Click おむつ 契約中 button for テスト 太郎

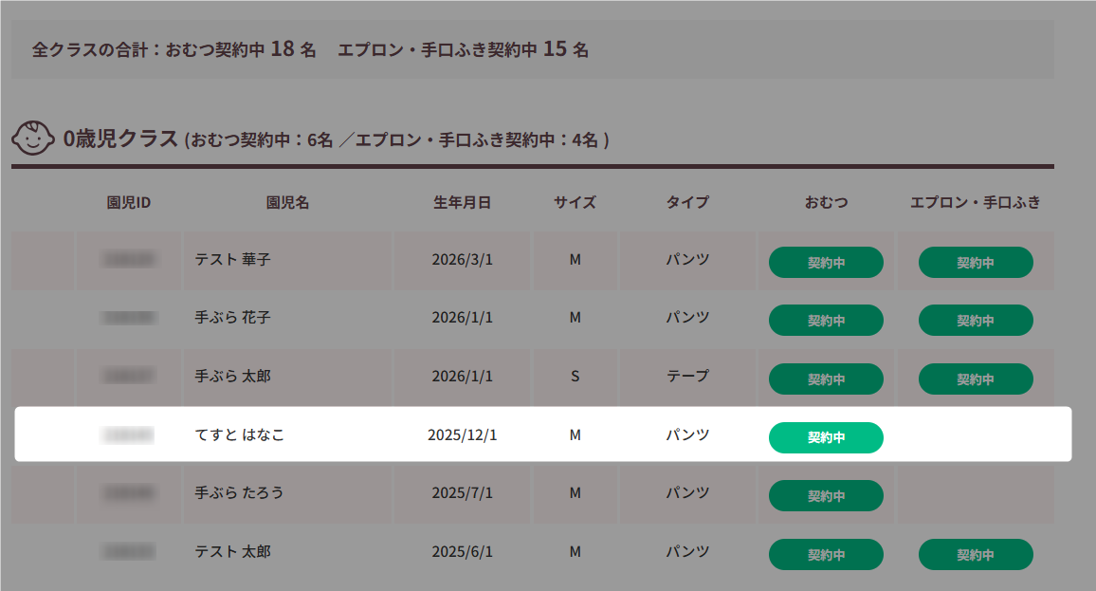coord(826,555)
